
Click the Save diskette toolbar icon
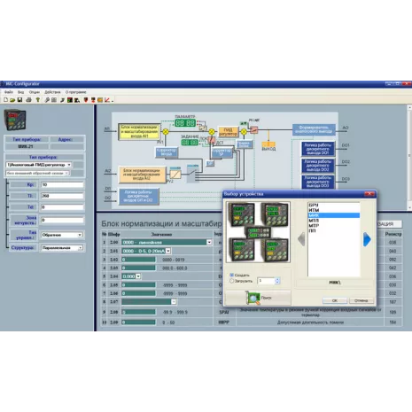click(x=19, y=100)
